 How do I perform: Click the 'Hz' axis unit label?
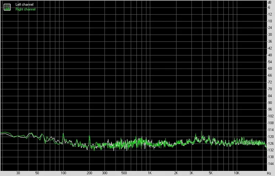click(x=269, y=173)
